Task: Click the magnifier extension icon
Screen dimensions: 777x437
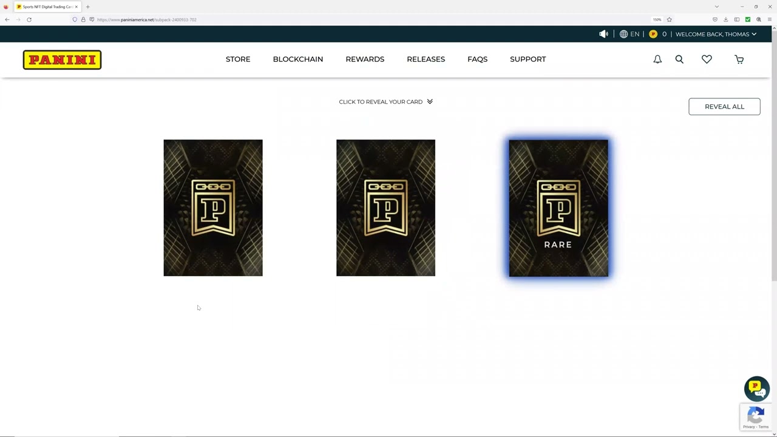Action: tap(758, 19)
